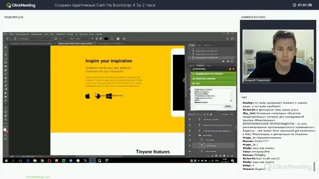Open the Окно menu
319x179 pixels.
point(91,34)
